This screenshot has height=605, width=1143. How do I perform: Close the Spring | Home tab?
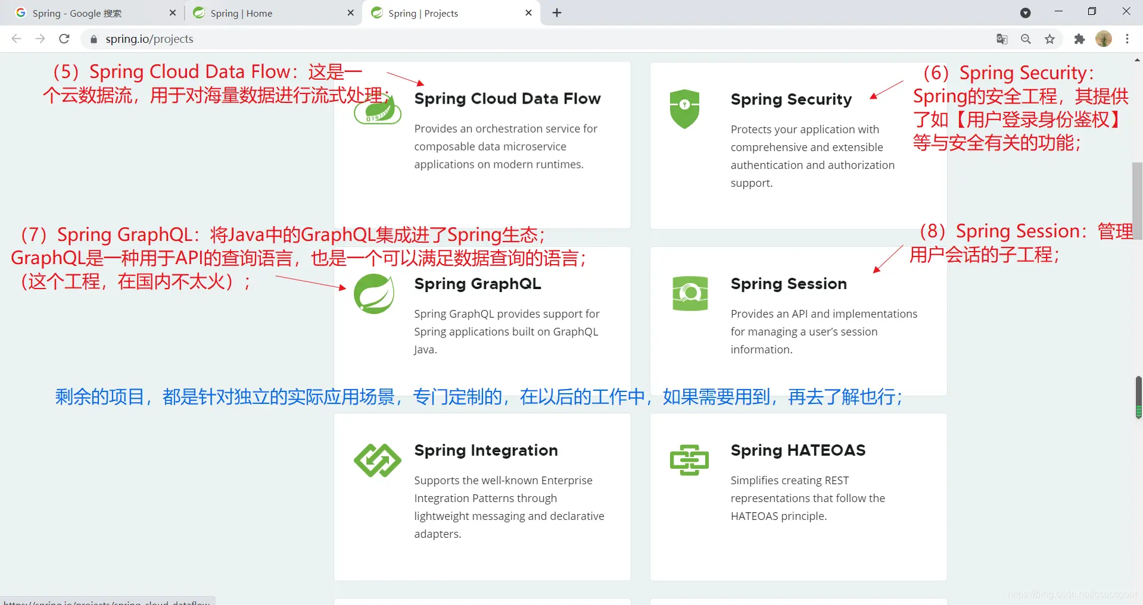(x=350, y=12)
